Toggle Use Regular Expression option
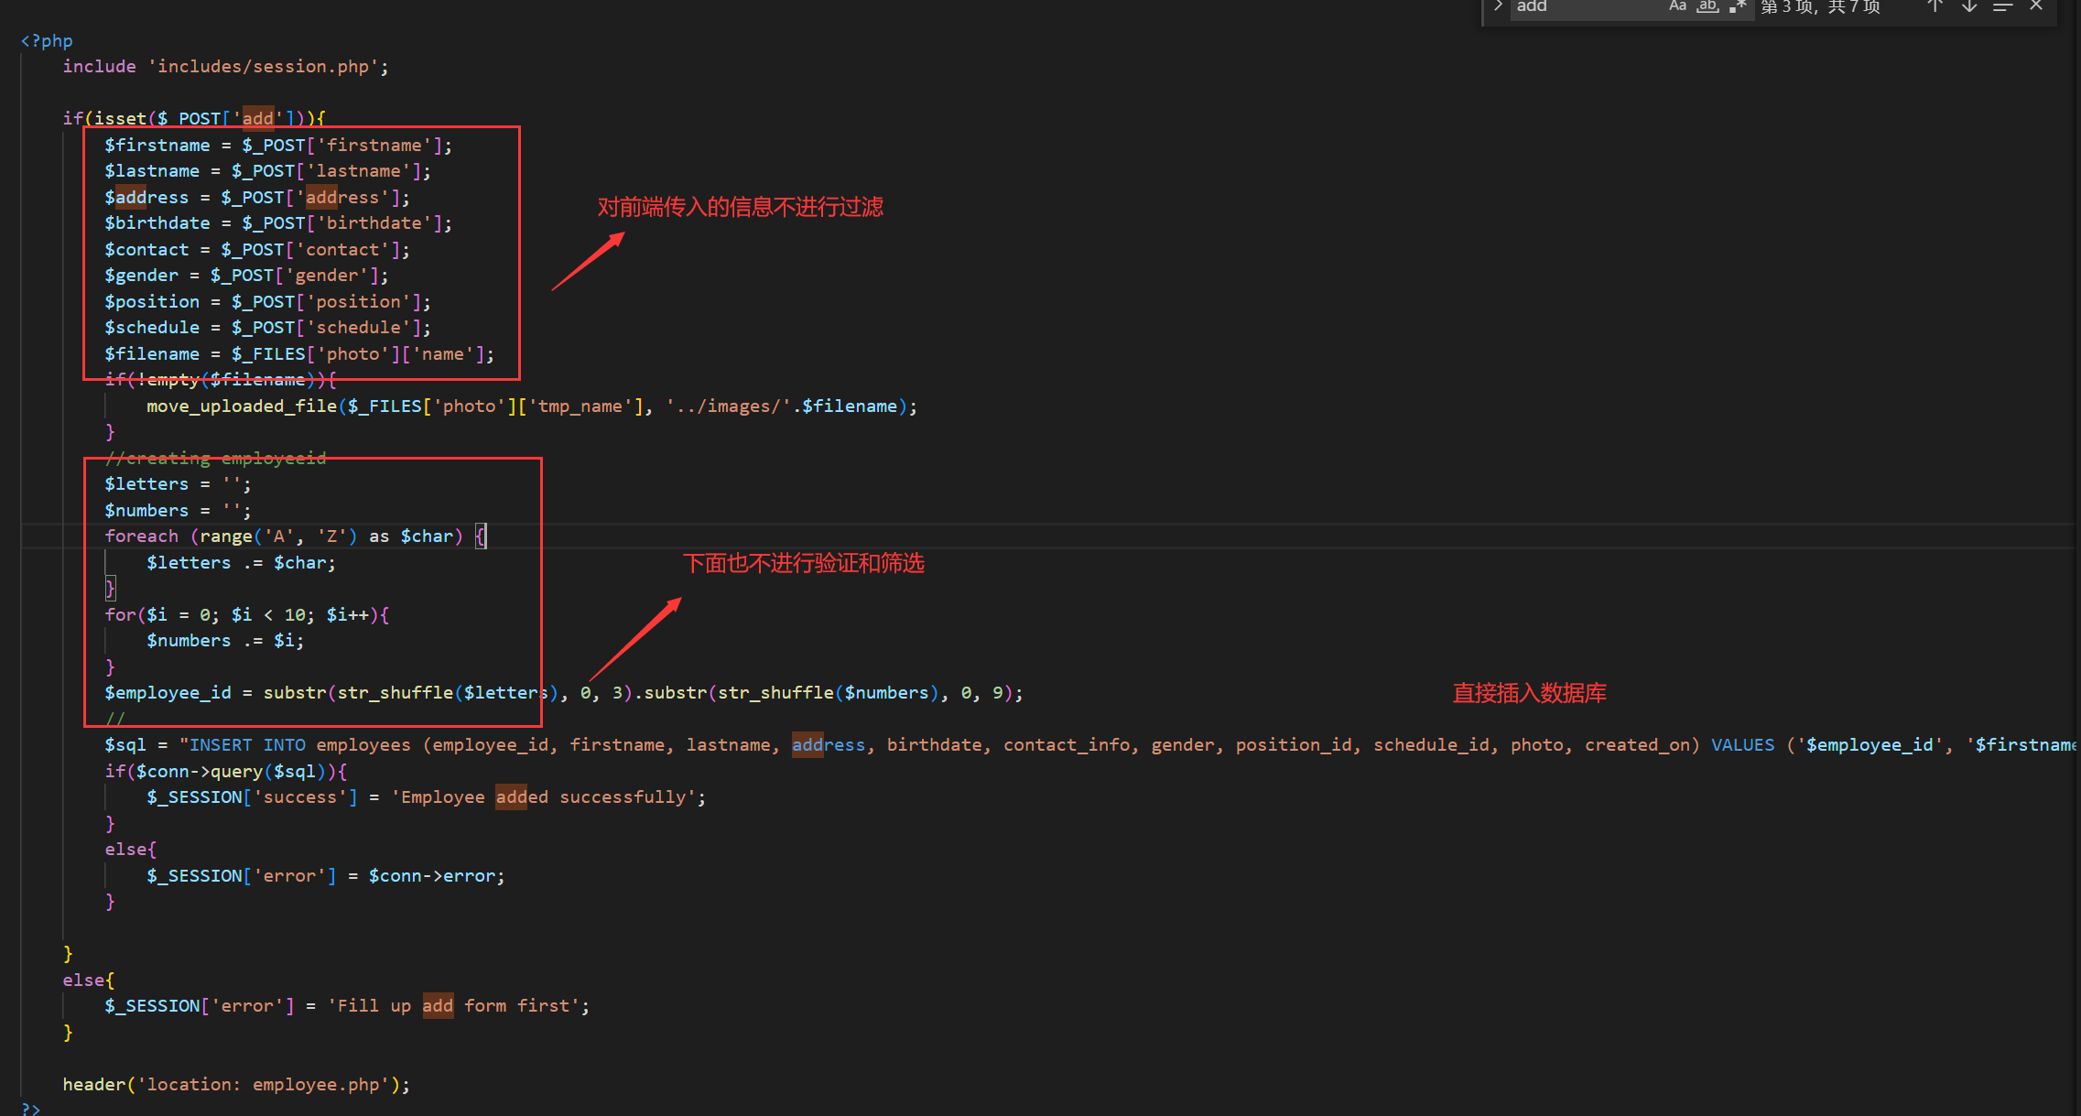 click(x=1737, y=6)
